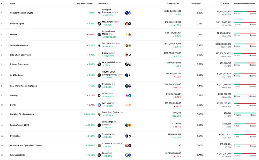Viewport: 259px width, 160px height.
Task: Click the MYX Finance token logo
Action: point(99,24)
